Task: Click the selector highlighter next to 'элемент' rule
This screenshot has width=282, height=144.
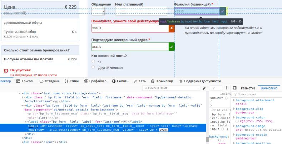Action: click(226, 98)
